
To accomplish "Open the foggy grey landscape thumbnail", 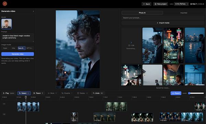I will click(152, 75).
